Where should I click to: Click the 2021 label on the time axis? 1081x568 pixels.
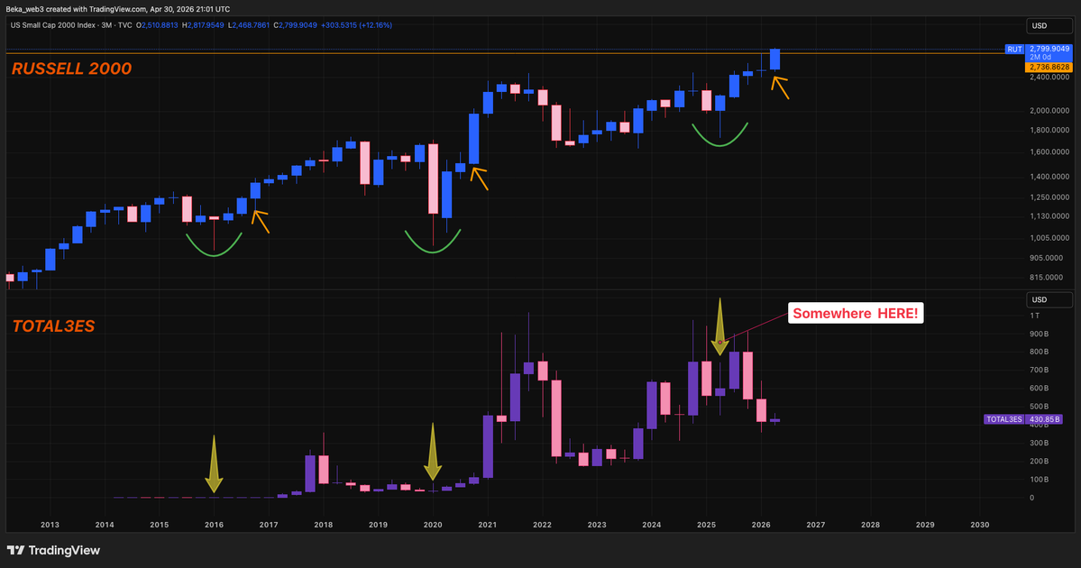488,525
